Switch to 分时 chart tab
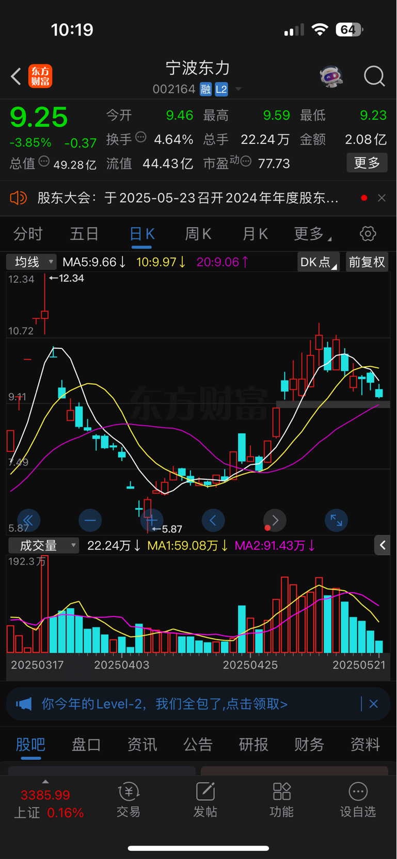397x859 pixels. (x=28, y=234)
